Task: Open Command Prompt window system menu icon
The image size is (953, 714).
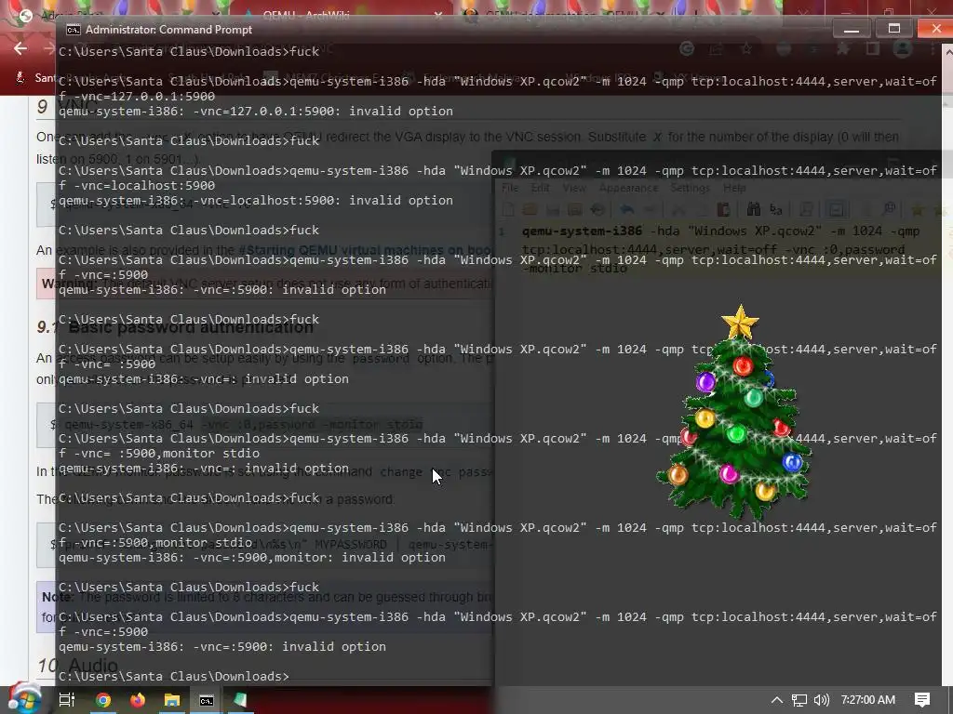Action: (x=73, y=30)
